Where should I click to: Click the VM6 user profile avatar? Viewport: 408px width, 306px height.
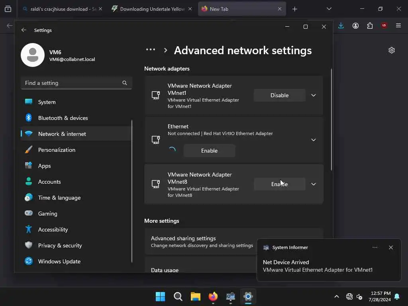click(x=33, y=55)
